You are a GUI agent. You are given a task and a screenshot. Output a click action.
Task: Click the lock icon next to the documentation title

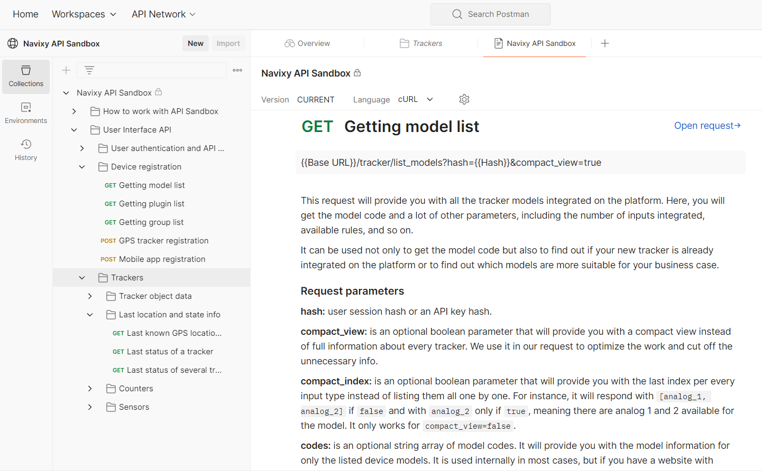[357, 73]
